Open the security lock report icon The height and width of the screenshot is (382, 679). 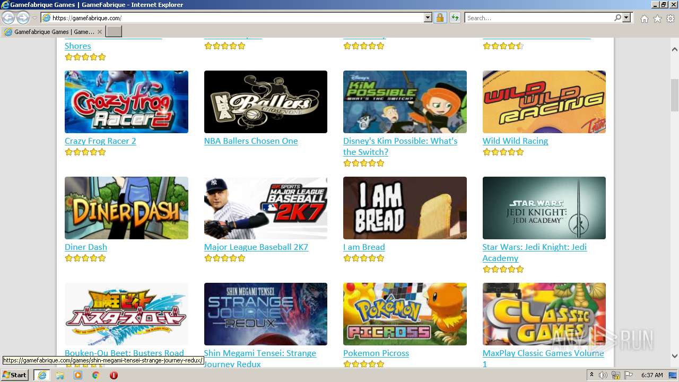click(x=440, y=18)
